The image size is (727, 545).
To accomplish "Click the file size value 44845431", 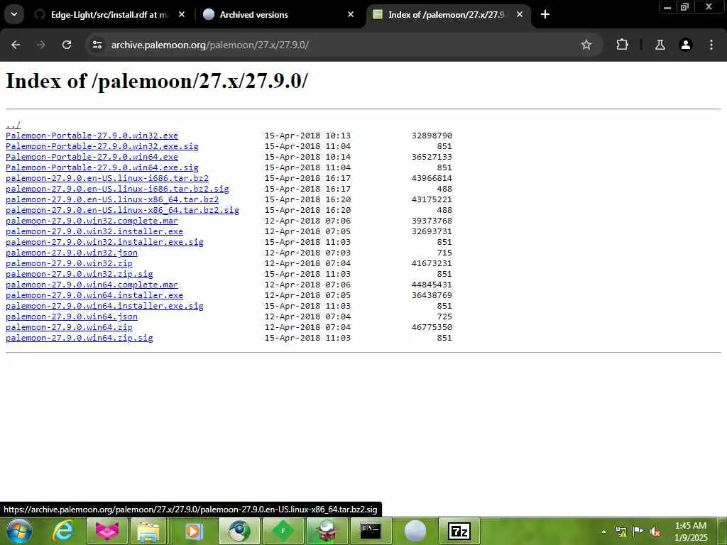I will [x=432, y=285].
